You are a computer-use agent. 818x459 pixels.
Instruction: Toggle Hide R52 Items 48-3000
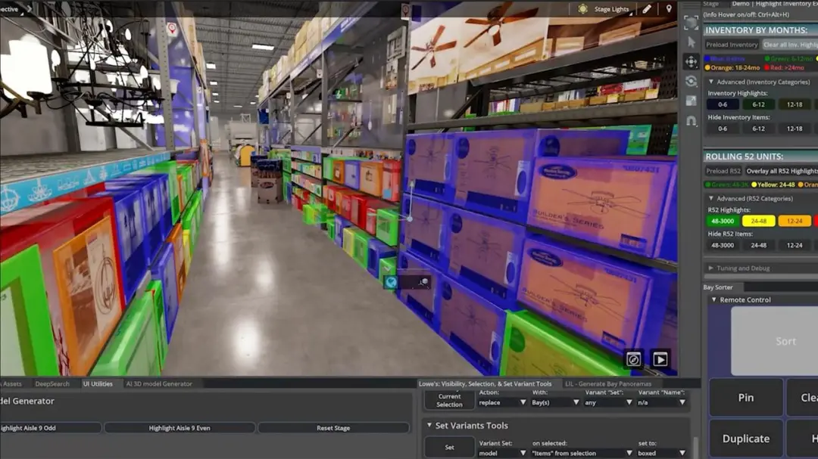723,246
